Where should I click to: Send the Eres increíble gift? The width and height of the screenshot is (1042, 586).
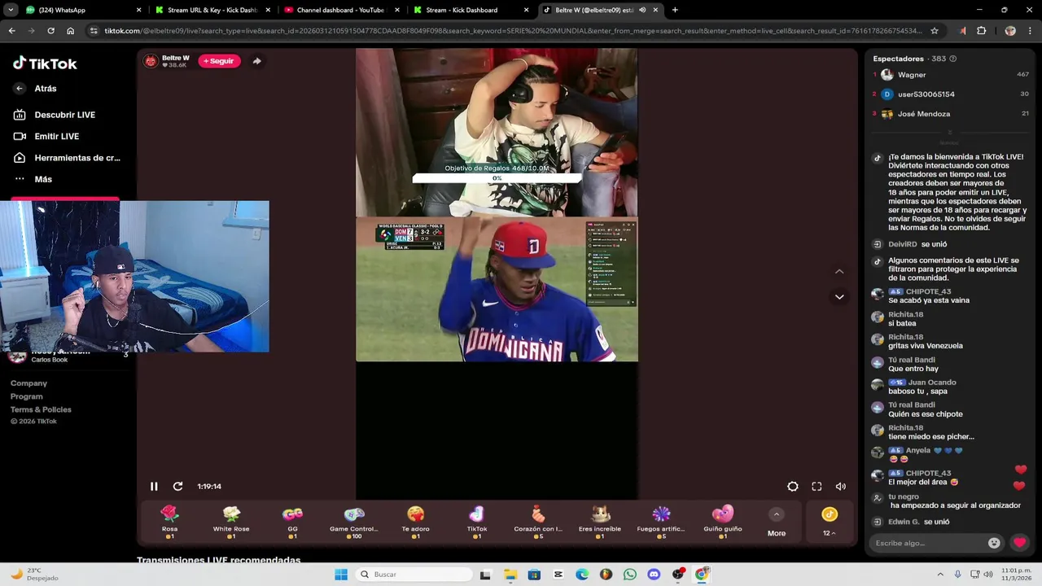[600, 522]
